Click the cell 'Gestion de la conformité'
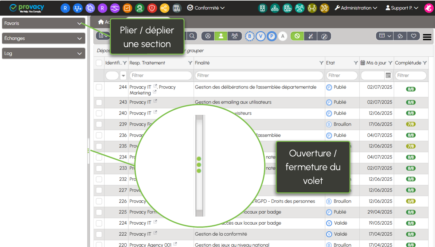 [221, 234]
